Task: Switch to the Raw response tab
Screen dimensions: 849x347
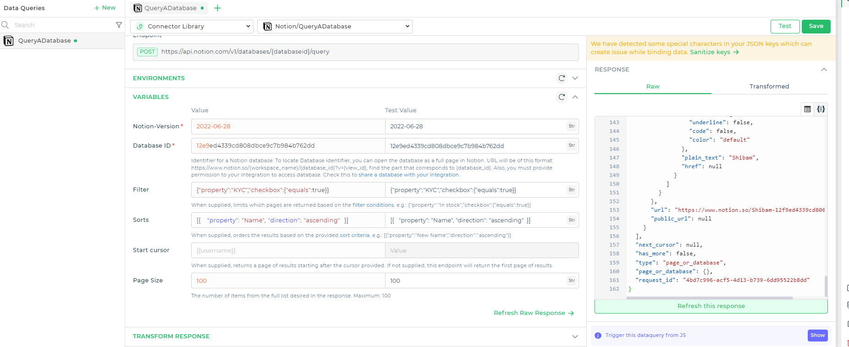Action: coord(653,86)
